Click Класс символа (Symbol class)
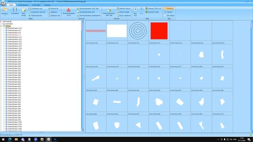 click(x=124, y=16)
